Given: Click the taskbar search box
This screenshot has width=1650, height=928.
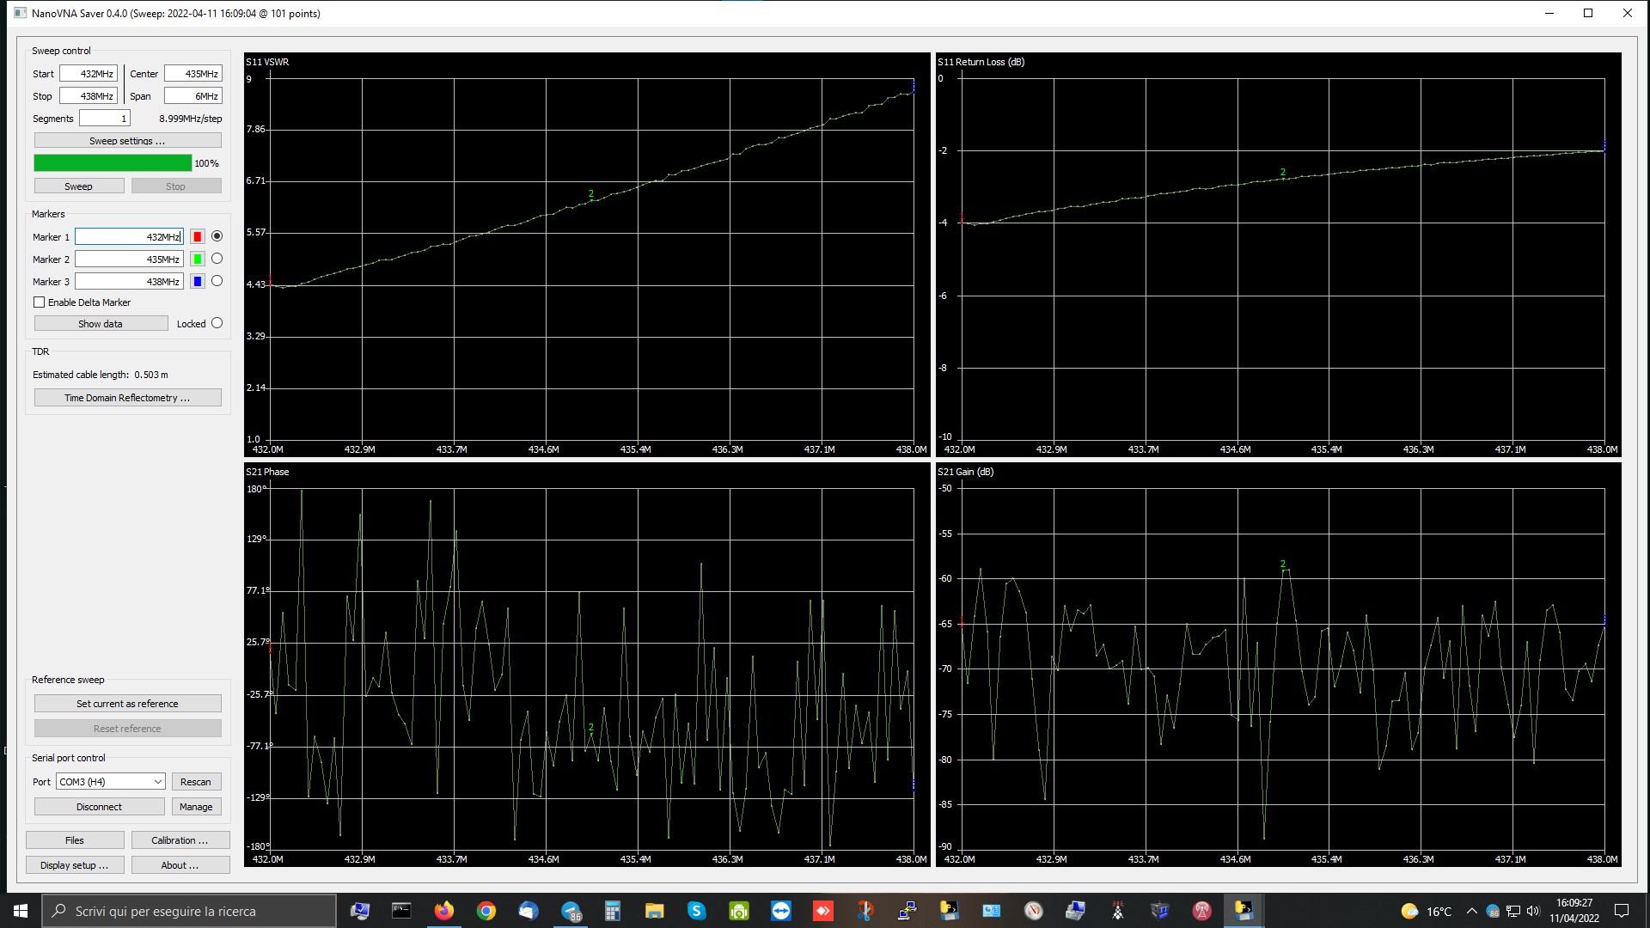Looking at the screenshot, I should (189, 911).
